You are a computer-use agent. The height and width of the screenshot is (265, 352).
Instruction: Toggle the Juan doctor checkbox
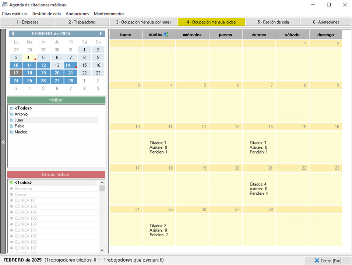click(x=12, y=120)
